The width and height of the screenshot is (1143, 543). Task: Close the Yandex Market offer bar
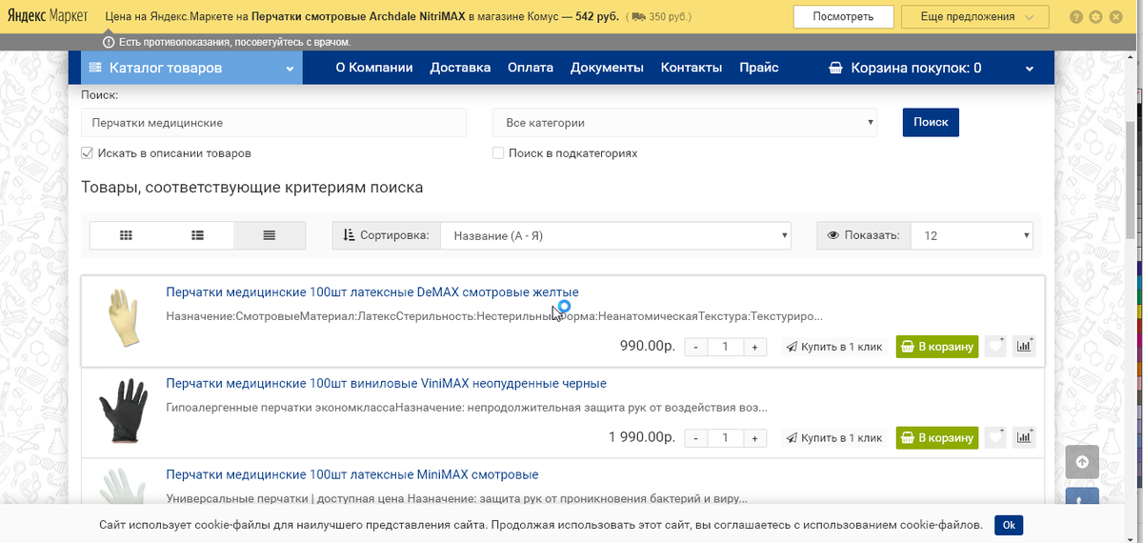pyautogui.click(x=1116, y=17)
